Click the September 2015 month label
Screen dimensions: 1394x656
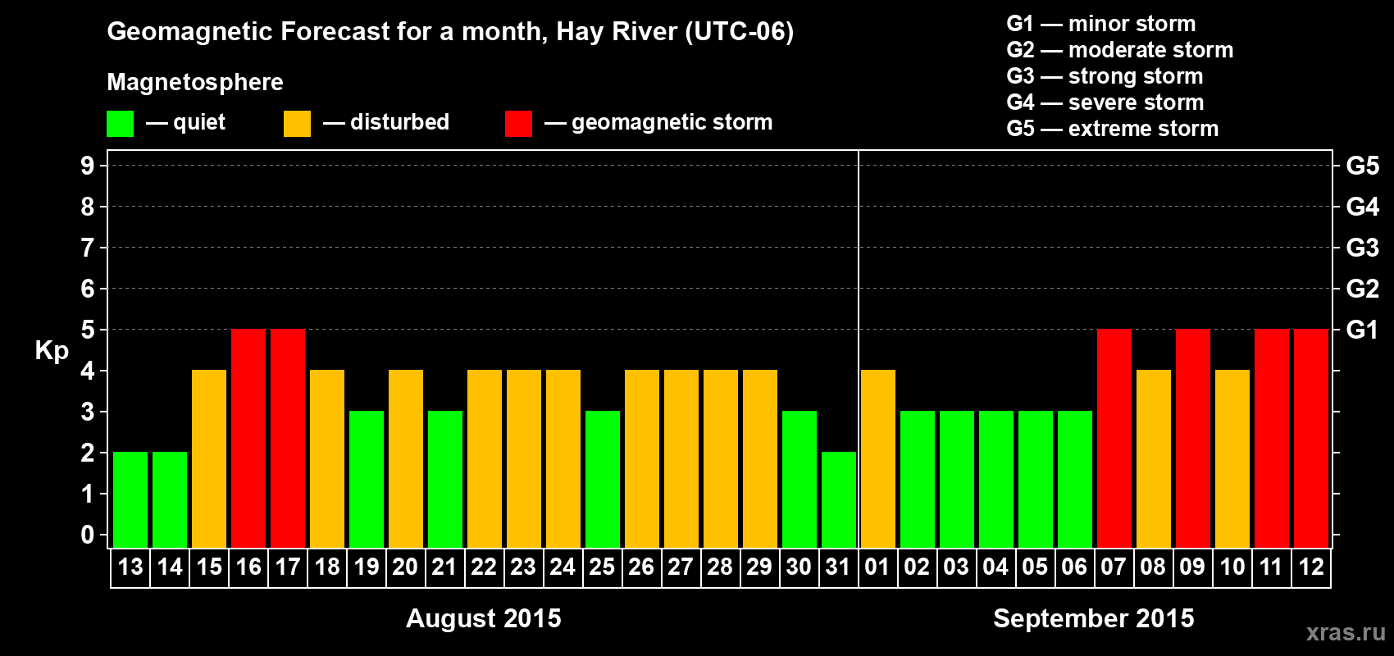click(1094, 618)
